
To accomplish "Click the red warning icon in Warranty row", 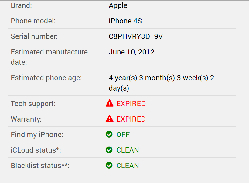I will (109, 119).
